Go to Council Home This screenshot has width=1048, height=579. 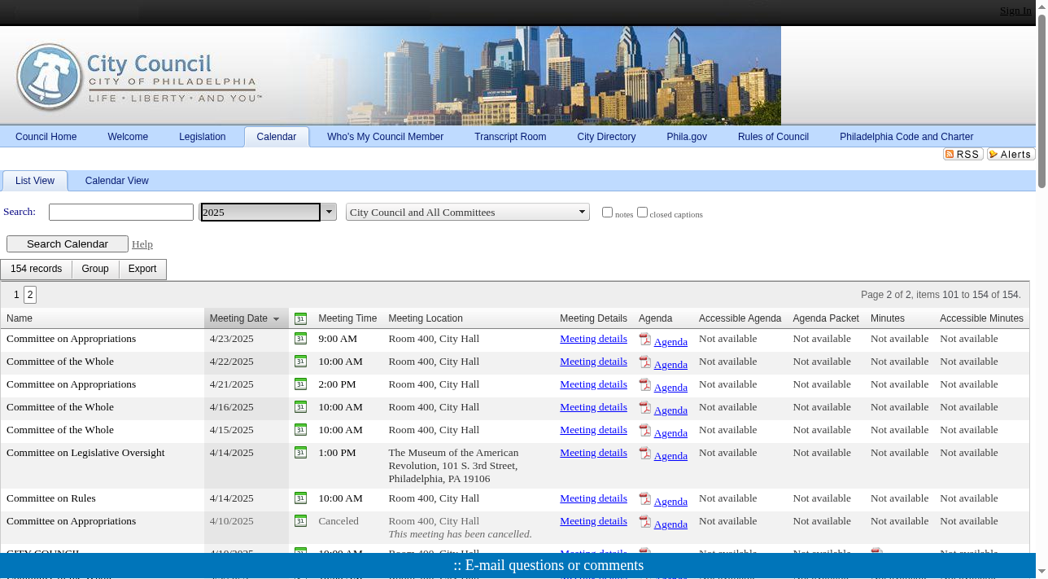46,137
